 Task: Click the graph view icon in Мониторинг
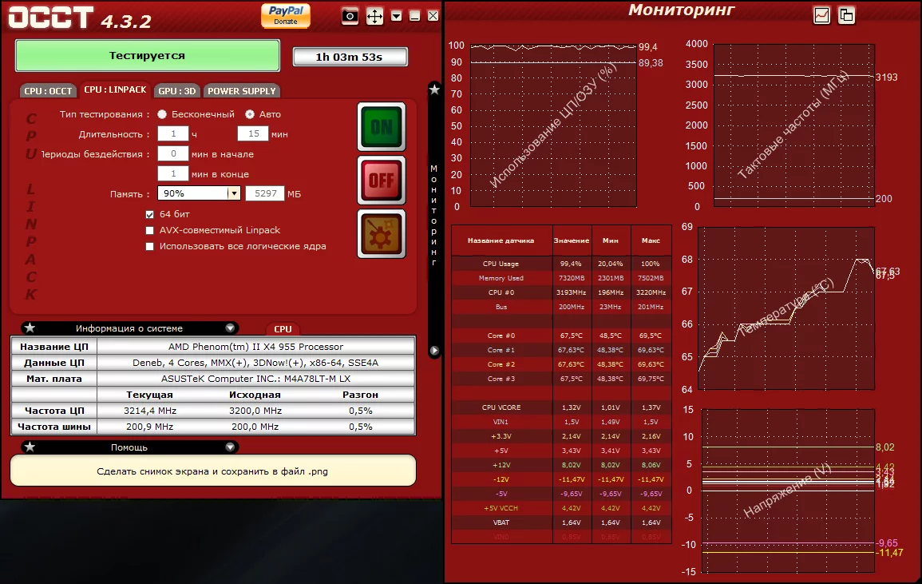point(821,15)
